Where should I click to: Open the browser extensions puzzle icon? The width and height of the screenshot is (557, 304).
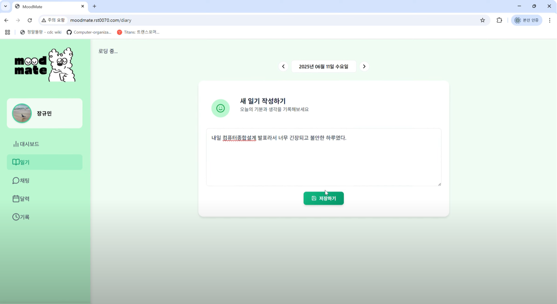[x=499, y=20]
